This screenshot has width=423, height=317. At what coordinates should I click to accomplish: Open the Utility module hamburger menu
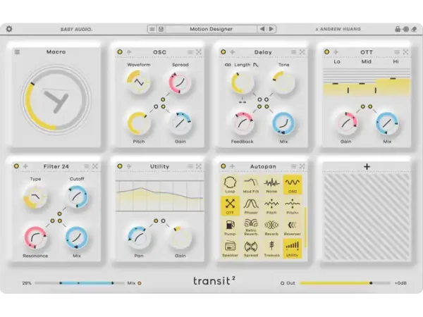pos(190,166)
